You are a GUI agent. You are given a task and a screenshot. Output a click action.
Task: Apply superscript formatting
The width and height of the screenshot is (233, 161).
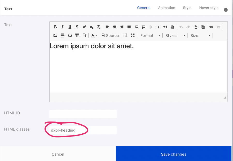pos(84,27)
